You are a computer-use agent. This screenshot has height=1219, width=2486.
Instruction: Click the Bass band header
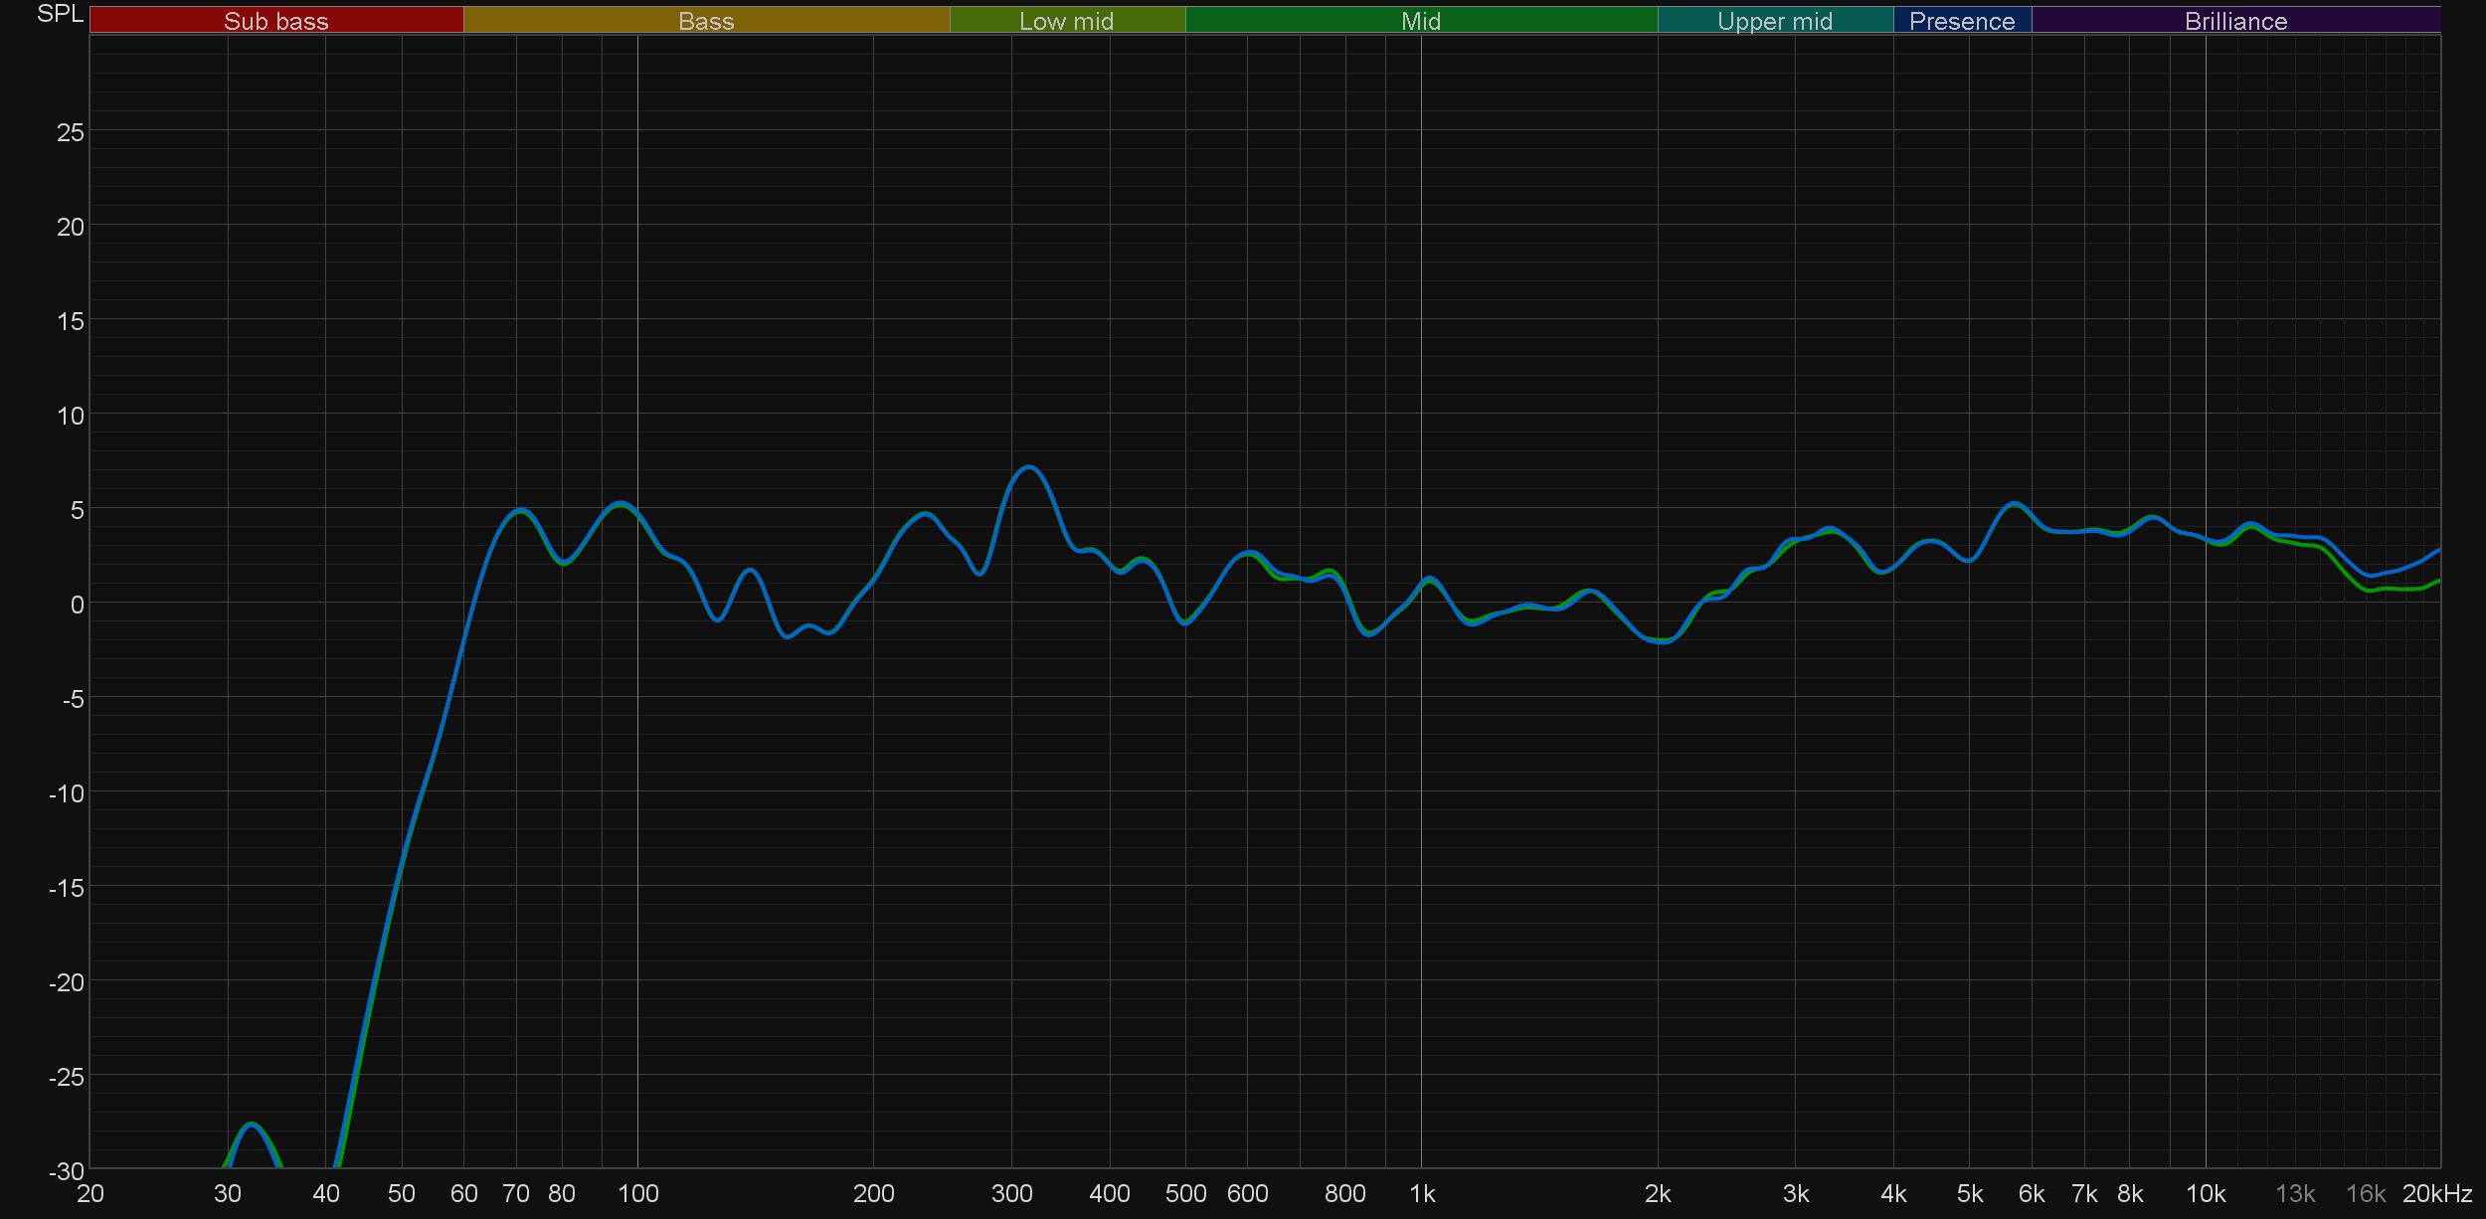[706, 21]
